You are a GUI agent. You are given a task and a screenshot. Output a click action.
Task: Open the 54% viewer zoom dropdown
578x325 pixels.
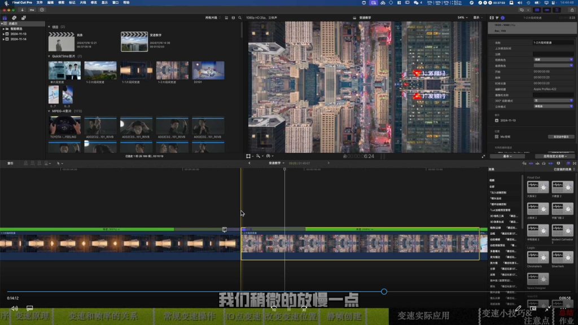point(462,17)
